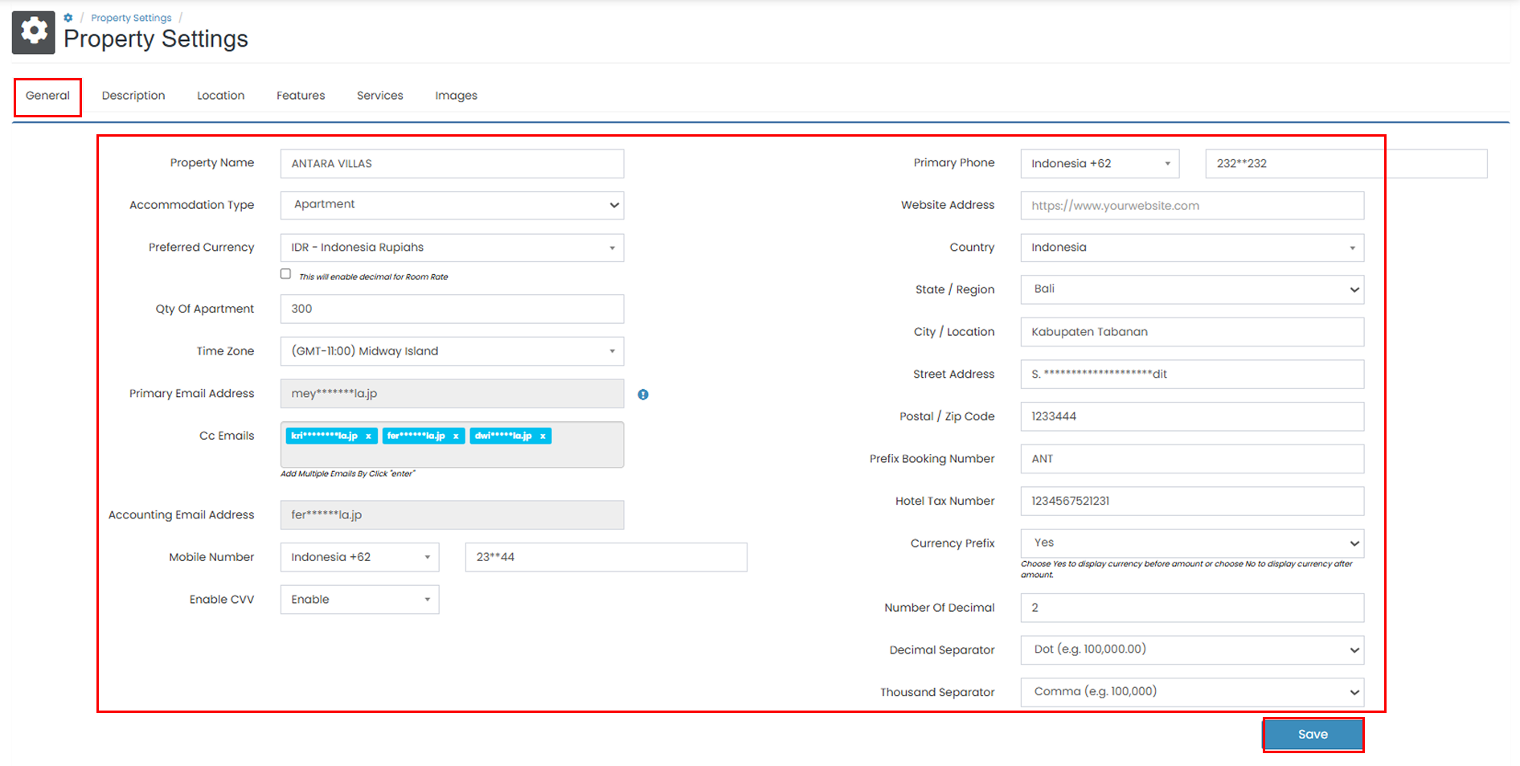
Task: Switch to the Description tab
Action: click(x=133, y=96)
